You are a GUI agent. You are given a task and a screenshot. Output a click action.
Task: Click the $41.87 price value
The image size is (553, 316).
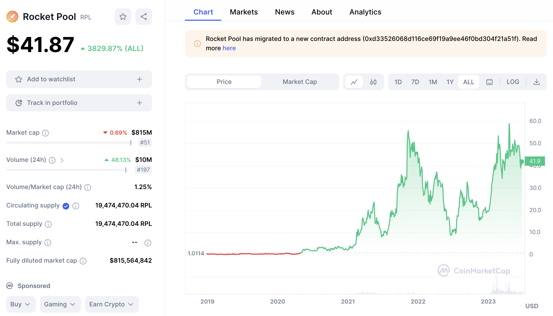pos(40,45)
